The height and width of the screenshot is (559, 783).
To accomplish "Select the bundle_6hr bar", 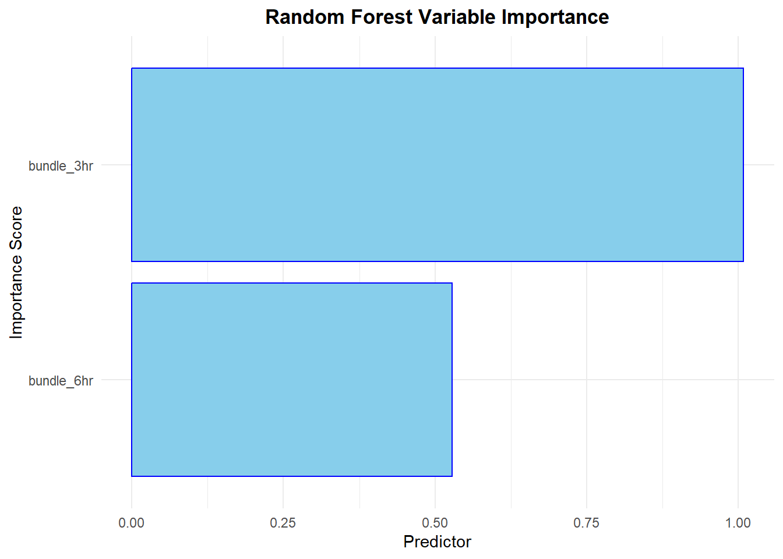I will coord(291,380).
